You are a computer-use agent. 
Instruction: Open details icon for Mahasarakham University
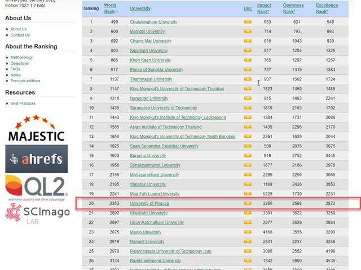click(248, 175)
